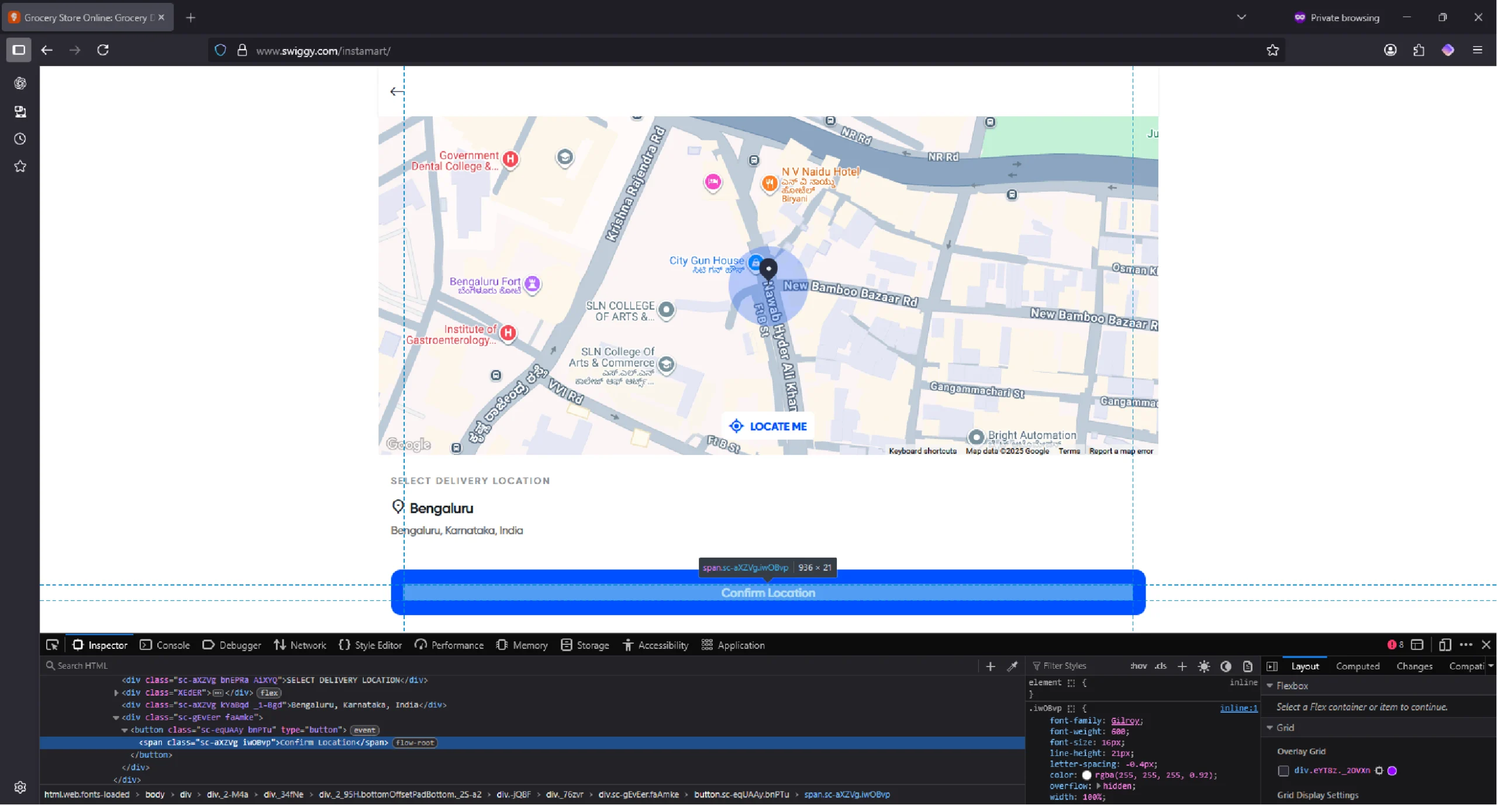Click Search HTML input field

click(509, 666)
